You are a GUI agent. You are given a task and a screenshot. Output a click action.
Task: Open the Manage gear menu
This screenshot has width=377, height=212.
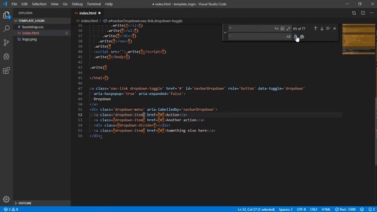[x=6, y=199]
